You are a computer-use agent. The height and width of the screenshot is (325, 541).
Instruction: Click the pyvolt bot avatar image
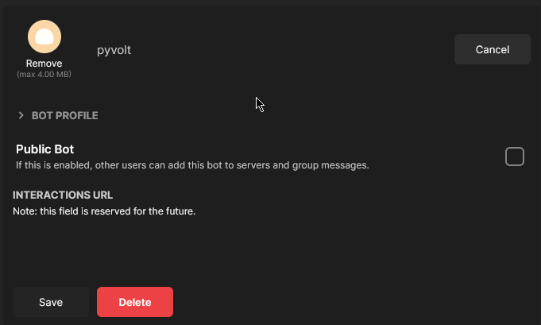pyautogui.click(x=44, y=37)
